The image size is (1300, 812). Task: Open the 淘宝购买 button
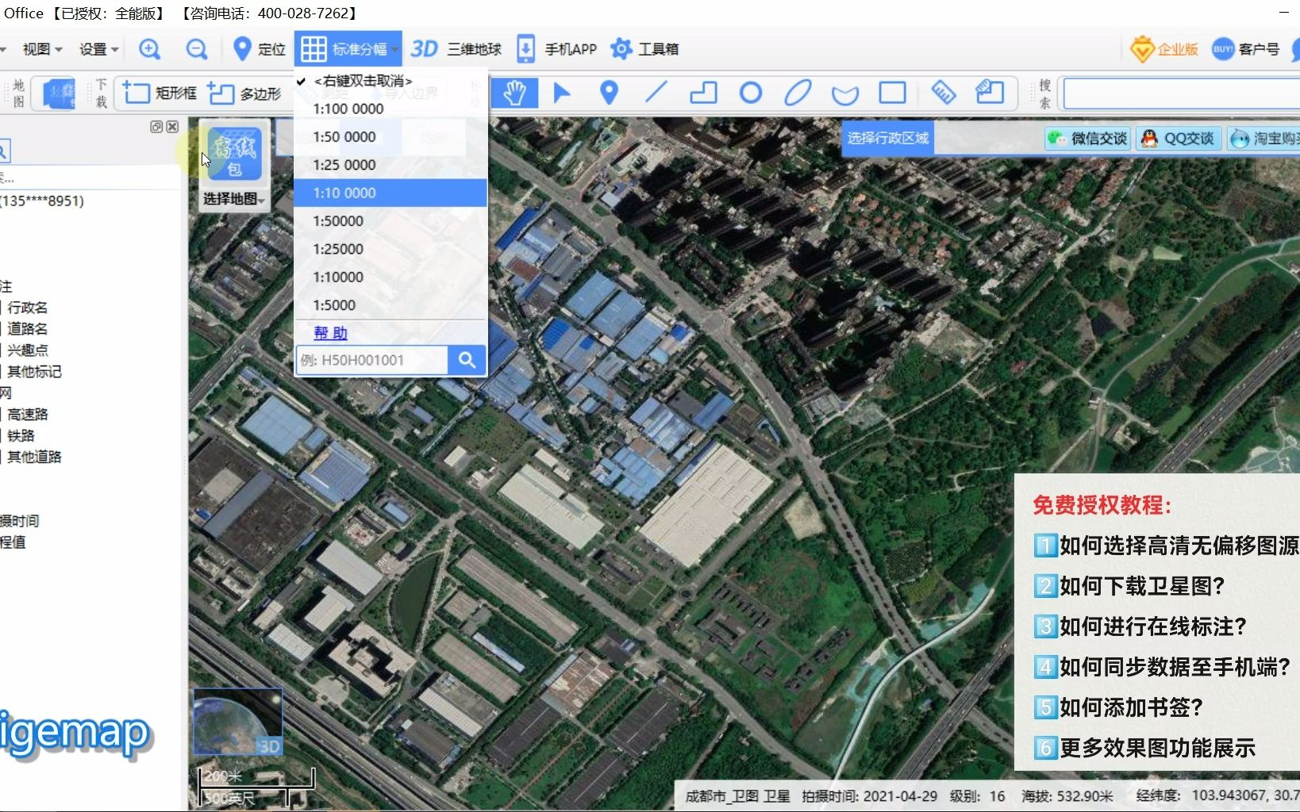pyautogui.click(x=1263, y=139)
